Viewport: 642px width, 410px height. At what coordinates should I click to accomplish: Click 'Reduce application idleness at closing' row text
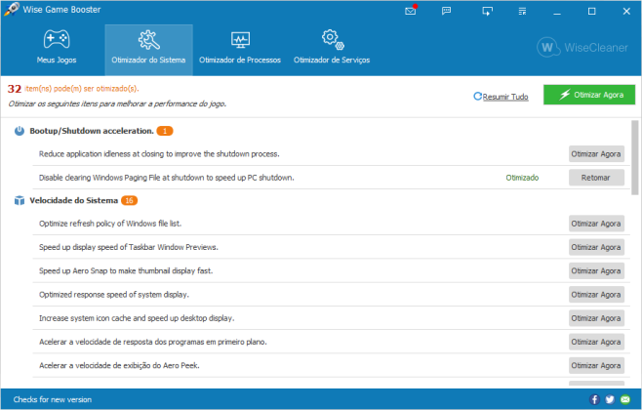coord(159,154)
